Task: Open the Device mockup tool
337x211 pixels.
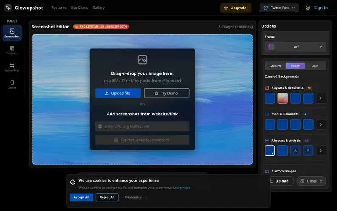Action: coord(12,84)
